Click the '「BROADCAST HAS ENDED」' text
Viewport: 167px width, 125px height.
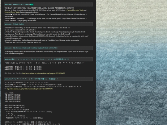[x=15, y=42]
